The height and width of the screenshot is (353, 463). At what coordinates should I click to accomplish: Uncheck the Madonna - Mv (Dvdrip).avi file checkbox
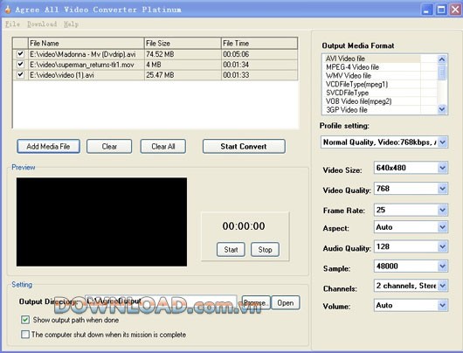(20, 54)
